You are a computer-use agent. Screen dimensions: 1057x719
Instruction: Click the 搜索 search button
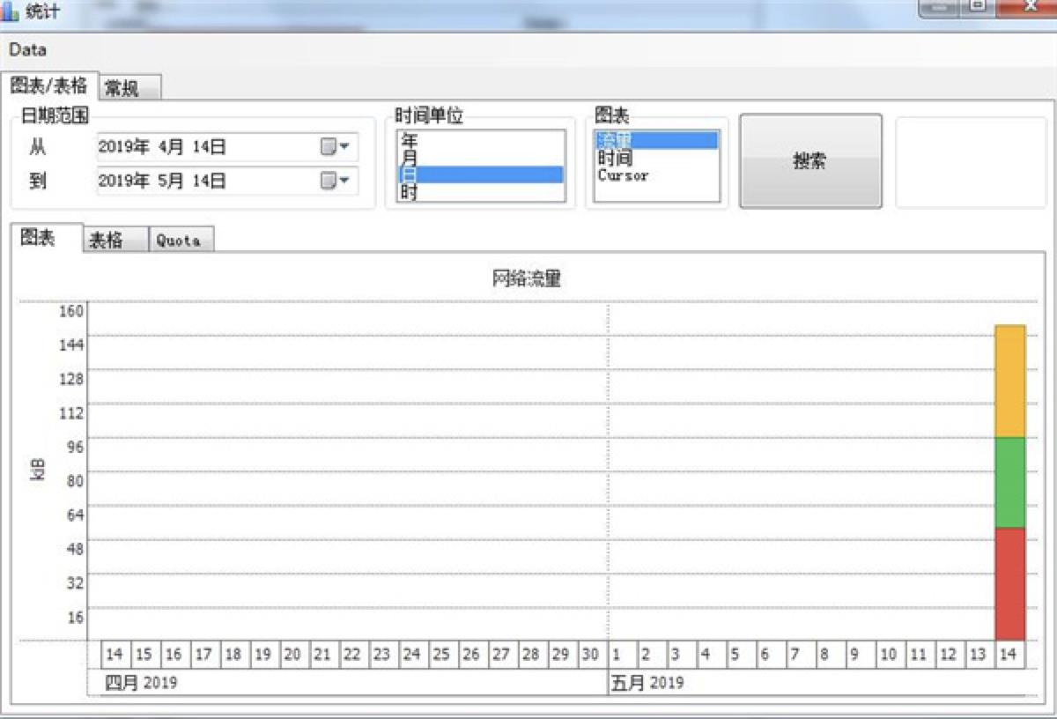click(x=809, y=161)
